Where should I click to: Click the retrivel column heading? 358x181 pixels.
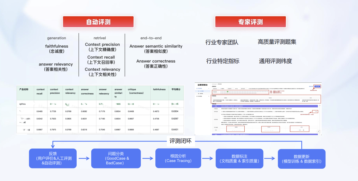100,38
